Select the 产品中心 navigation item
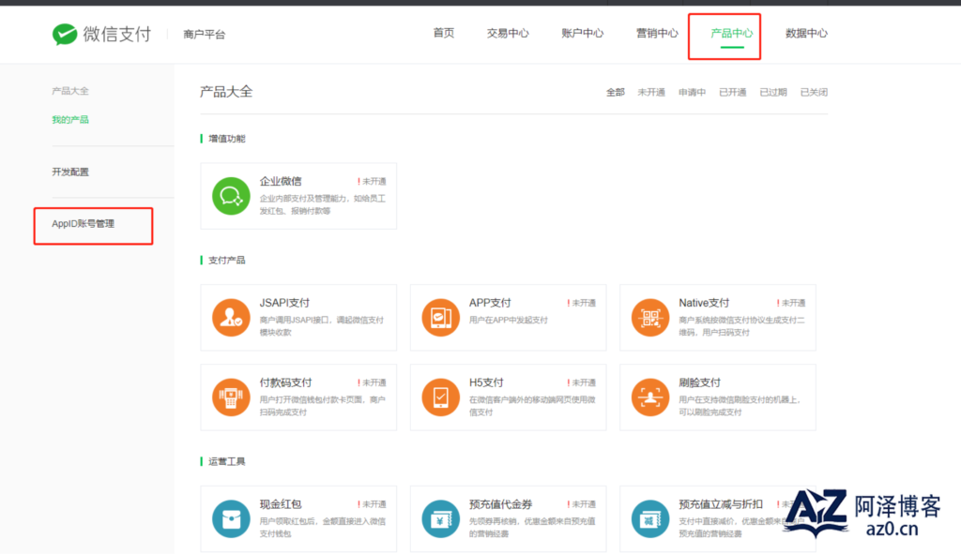 (732, 33)
